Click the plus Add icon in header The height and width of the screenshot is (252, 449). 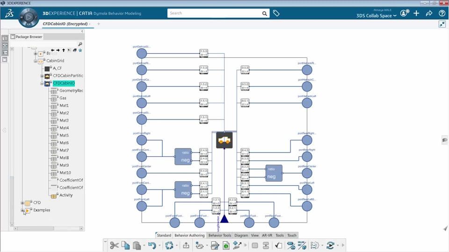pyautogui.click(x=416, y=13)
